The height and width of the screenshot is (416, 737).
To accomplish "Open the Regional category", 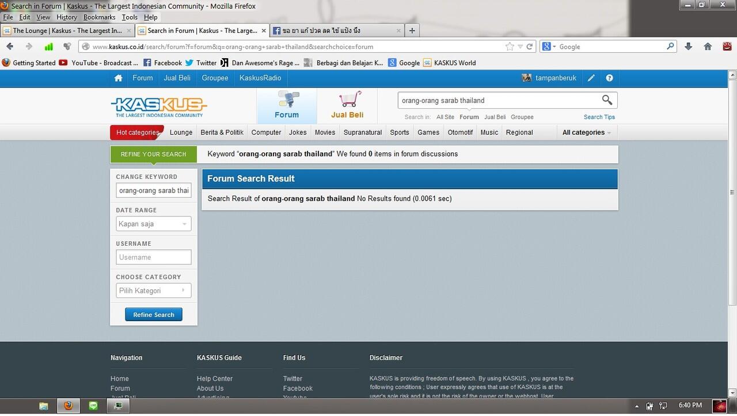I will [519, 132].
